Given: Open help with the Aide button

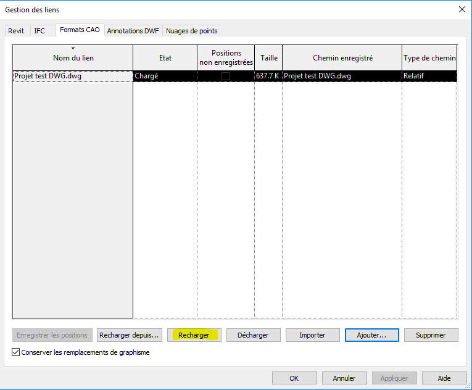Looking at the screenshot, I should point(444,378).
